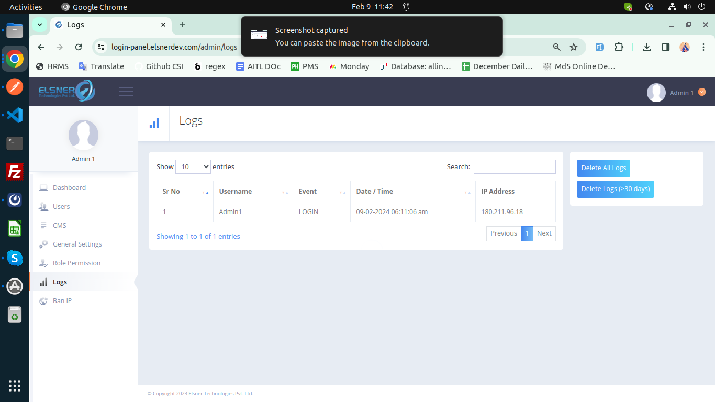Select the Ban IP globe icon
Screen dimensions: 715x402
click(44, 300)
